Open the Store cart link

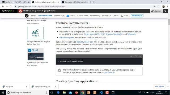click(x=125, y=16)
